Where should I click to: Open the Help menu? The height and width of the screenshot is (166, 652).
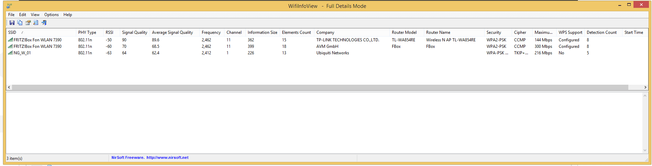click(x=68, y=15)
